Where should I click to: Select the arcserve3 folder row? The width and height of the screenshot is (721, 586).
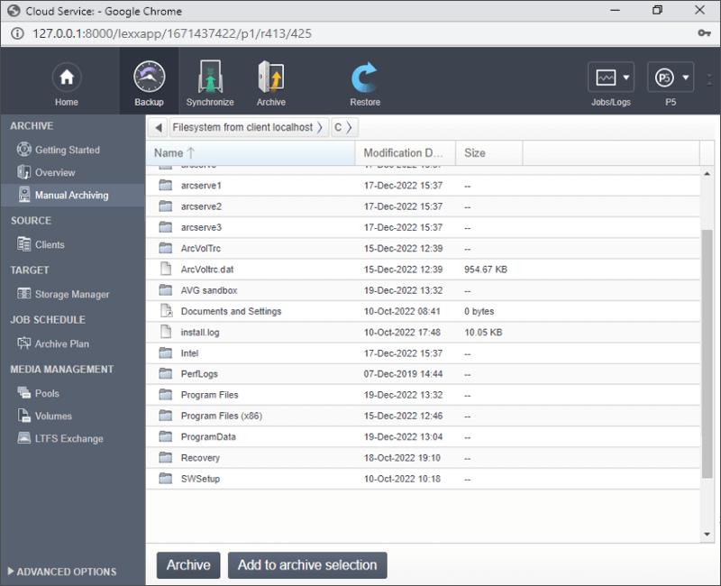[423, 227]
